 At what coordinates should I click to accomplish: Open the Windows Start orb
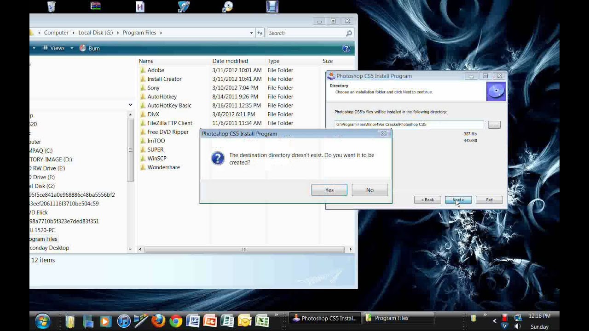[x=42, y=320]
